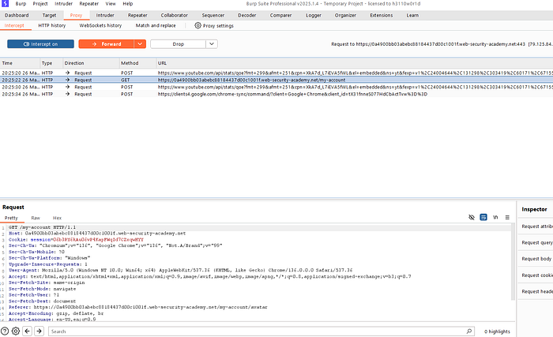Switch to the Learn tab

pos(412,15)
